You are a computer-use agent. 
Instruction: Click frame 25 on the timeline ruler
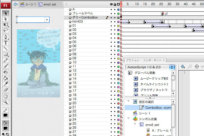tap(161, 4)
